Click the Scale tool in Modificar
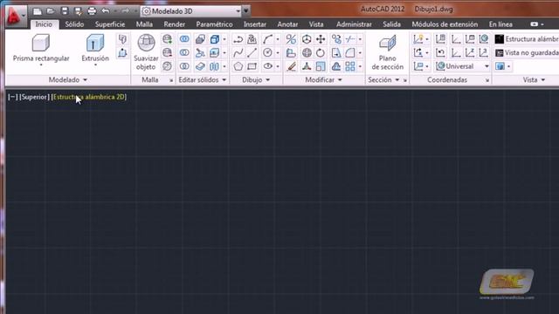Viewport: 559px width, 314px height. tap(321, 66)
